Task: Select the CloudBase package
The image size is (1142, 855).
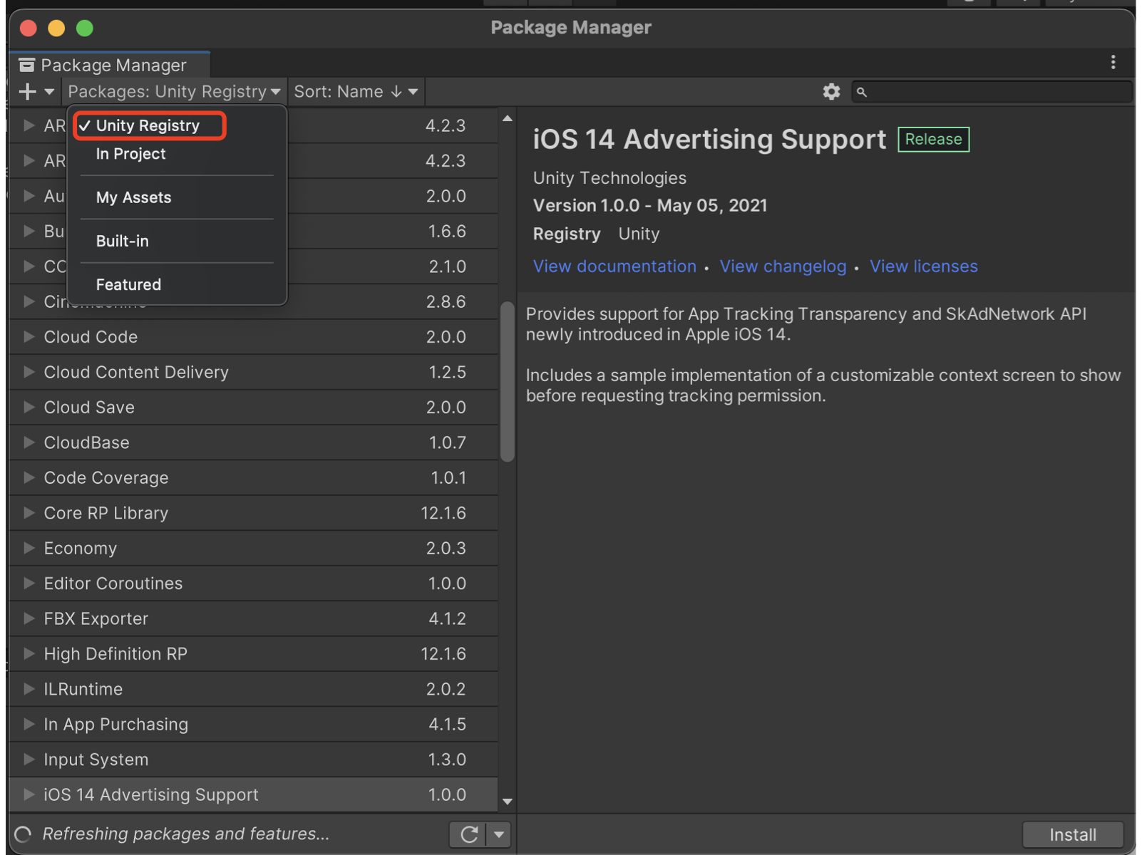Action: [x=254, y=442]
